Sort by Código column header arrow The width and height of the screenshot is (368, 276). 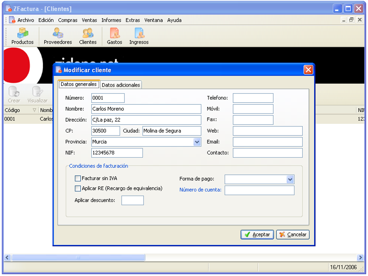point(35,110)
